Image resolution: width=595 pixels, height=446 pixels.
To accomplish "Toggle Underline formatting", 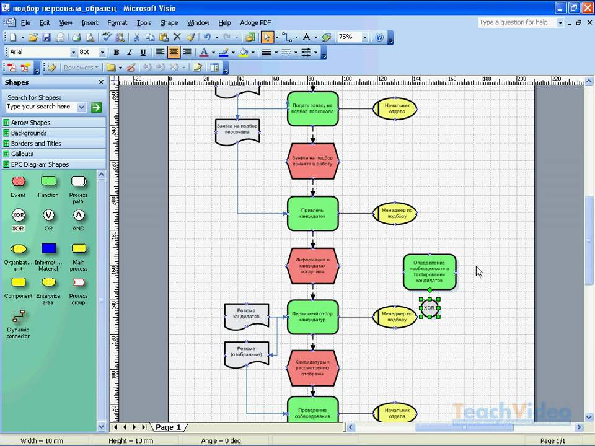I will (x=143, y=52).
